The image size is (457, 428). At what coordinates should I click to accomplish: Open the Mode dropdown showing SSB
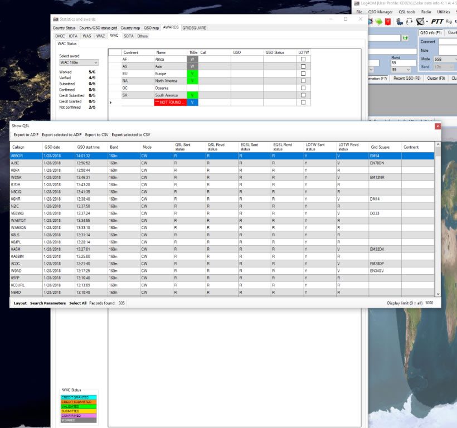coord(445,59)
